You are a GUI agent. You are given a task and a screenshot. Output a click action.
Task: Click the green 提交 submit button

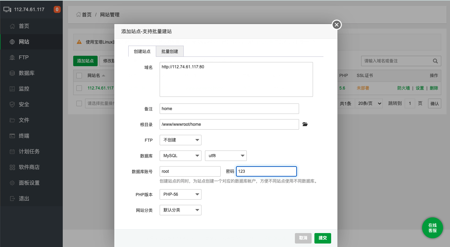323,238
